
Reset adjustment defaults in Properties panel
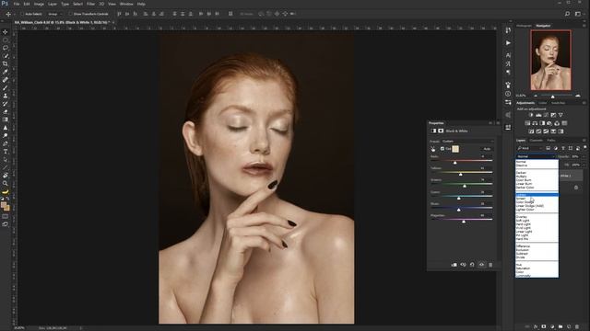click(x=472, y=265)
